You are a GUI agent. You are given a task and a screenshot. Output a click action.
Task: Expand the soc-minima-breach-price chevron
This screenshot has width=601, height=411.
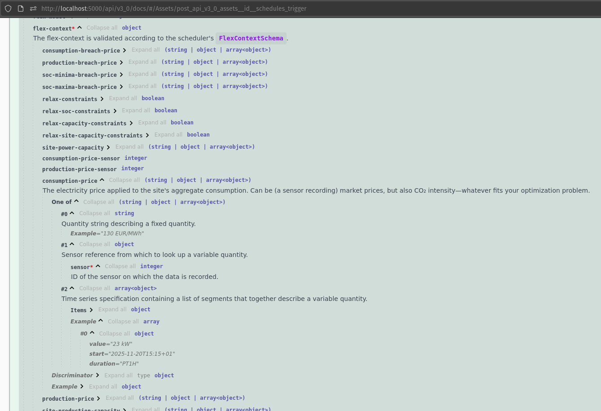tap(121, 75)
